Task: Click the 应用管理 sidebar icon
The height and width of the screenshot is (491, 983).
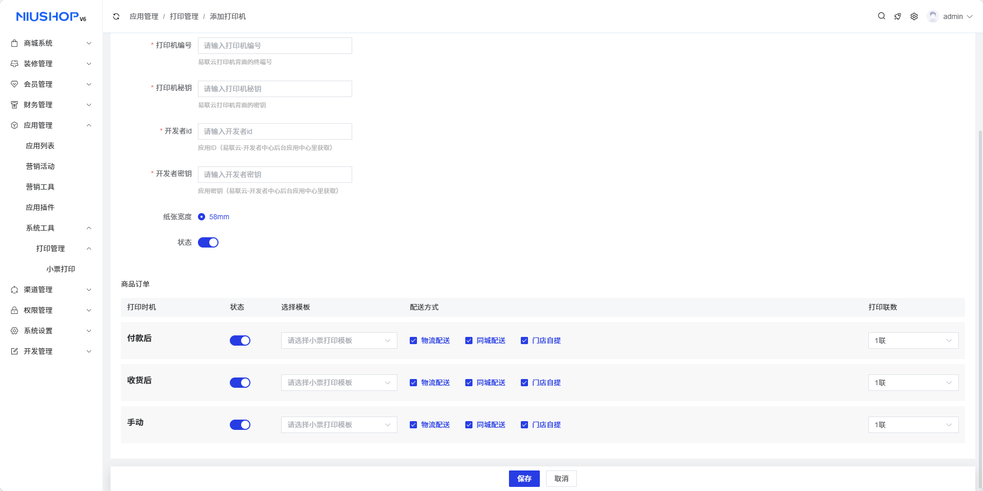Action: pos(14,125)
